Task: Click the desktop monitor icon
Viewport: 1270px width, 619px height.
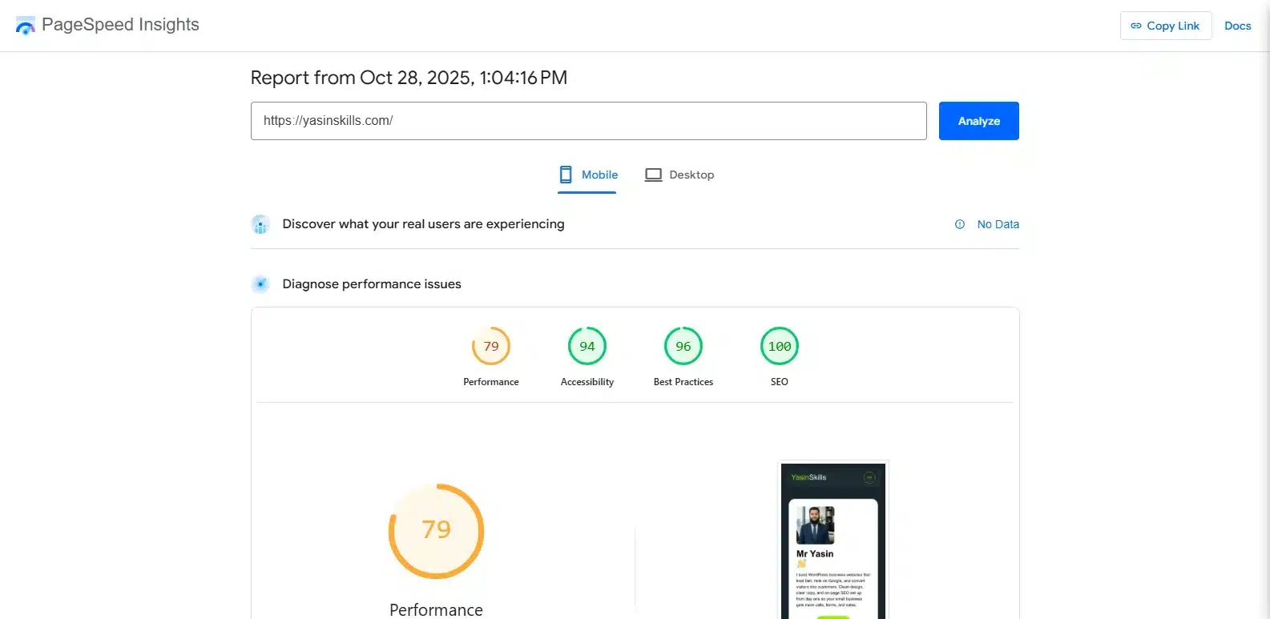Action: tap(653, 175)
